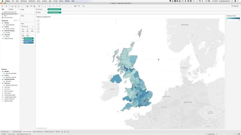This screenshot has width=241, height=135.
Task: Select the Number of Records measure
Action: tap(9, 99)
